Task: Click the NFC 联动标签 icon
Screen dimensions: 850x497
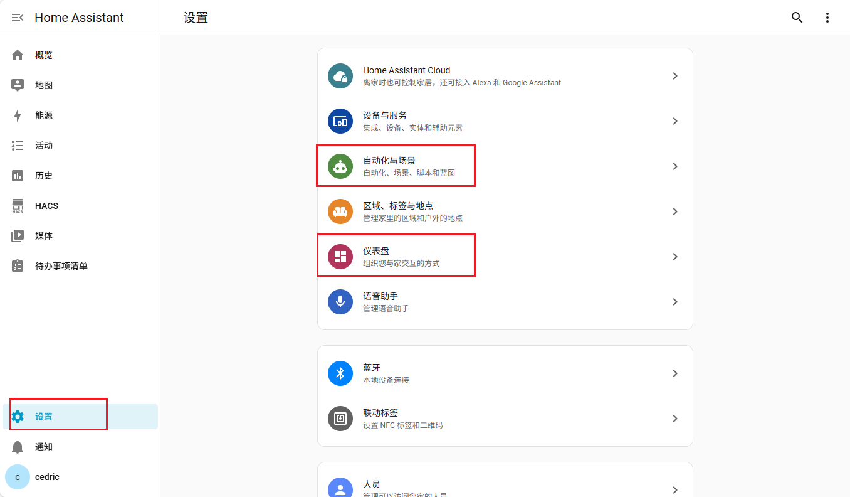Action: (340, 419)
